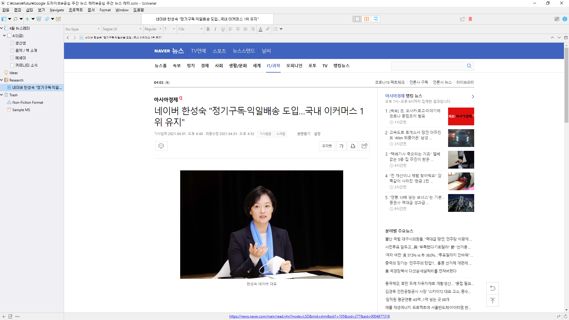This screenshot has height=320, width=569.
Task: Align text right in format bar
Action: click(253, 29)
